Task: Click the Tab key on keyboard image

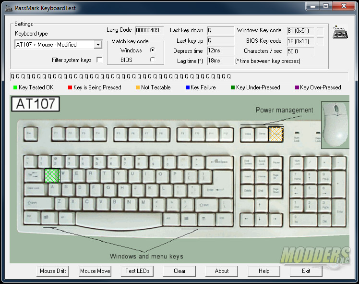Action: (34, 175)
